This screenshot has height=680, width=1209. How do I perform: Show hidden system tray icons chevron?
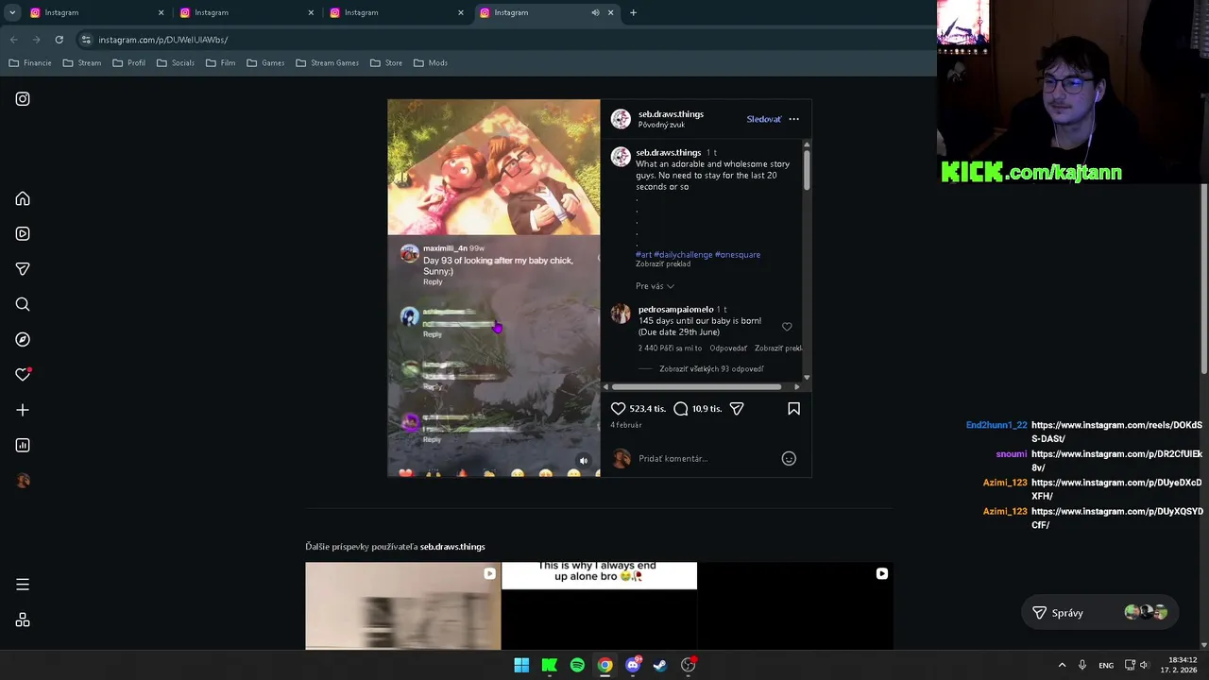point(1062,666)
